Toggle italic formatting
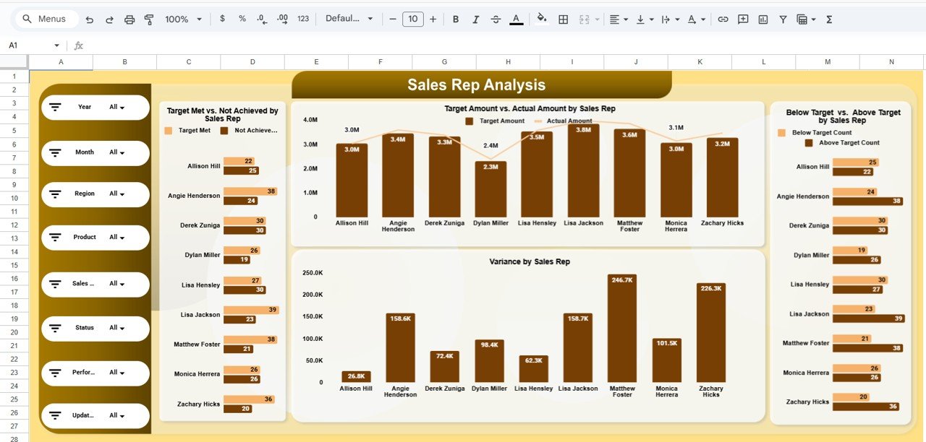926x442 pixels. point(476,19)
